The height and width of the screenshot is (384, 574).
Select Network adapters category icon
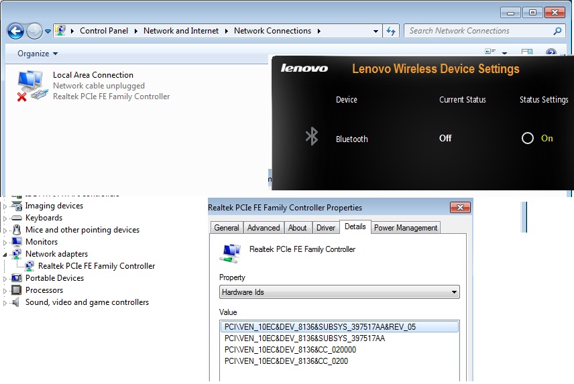(17, 254)
